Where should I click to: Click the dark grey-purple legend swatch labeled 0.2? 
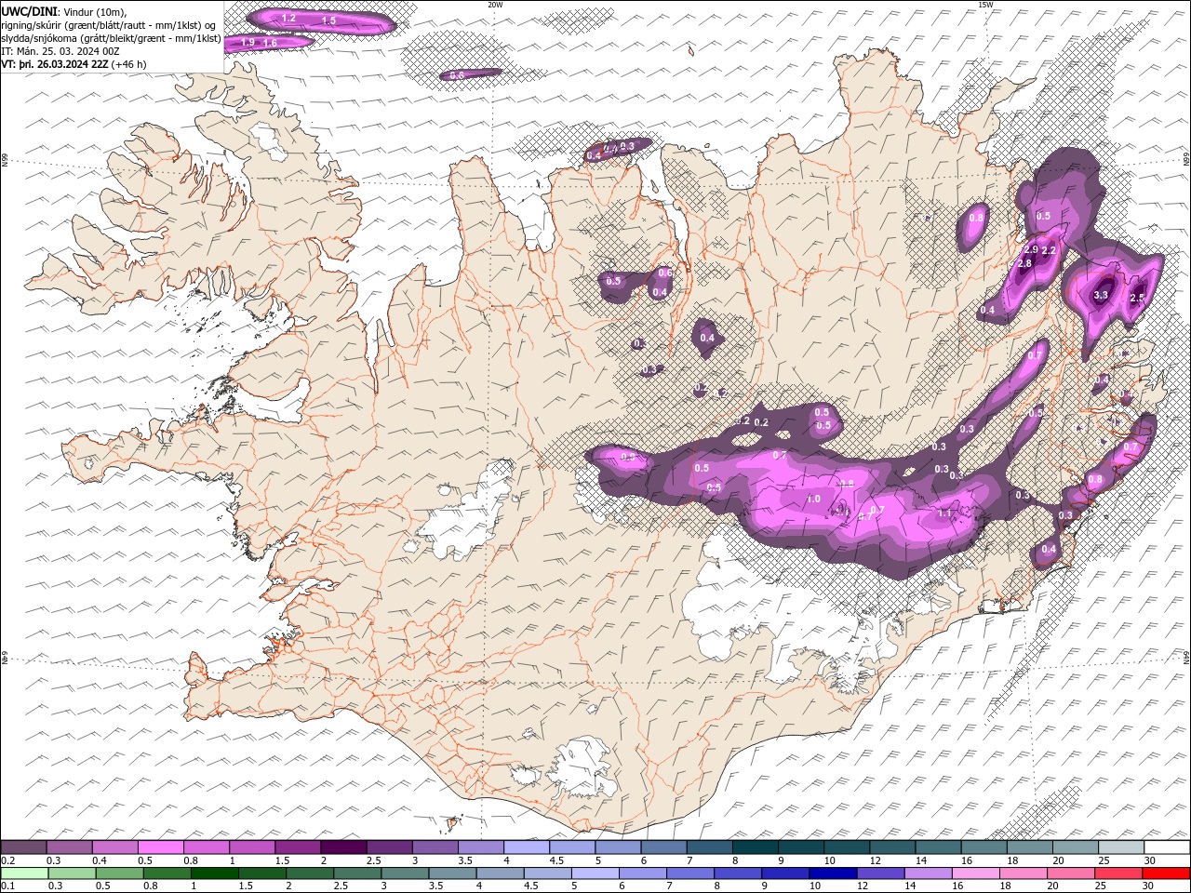click(23, 847)
